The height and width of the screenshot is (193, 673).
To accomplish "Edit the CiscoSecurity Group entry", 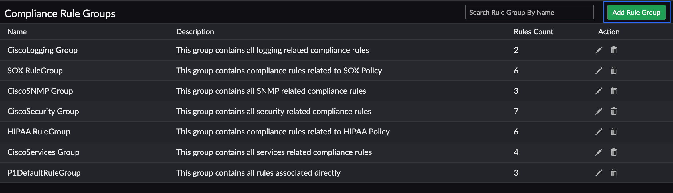I will (x=599, y=111).
